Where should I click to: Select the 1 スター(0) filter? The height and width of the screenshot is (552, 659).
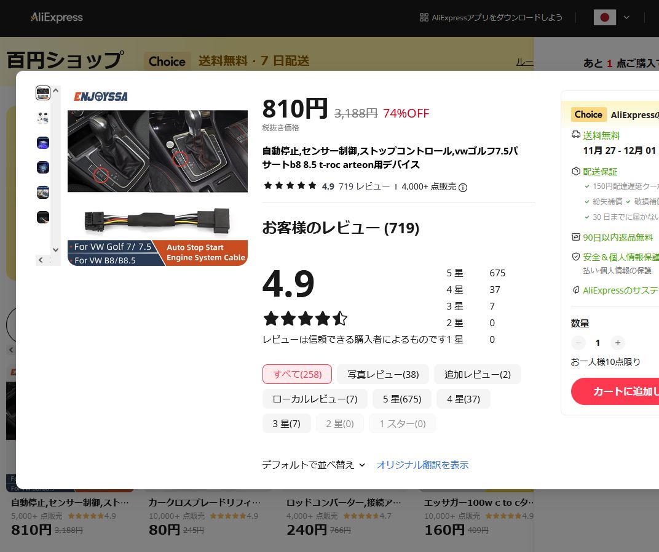point(402,423)
